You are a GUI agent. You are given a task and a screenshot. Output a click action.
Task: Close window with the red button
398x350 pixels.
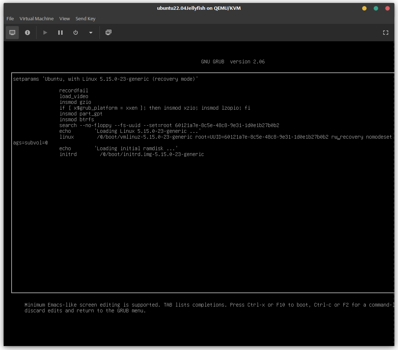coord(388,8)
